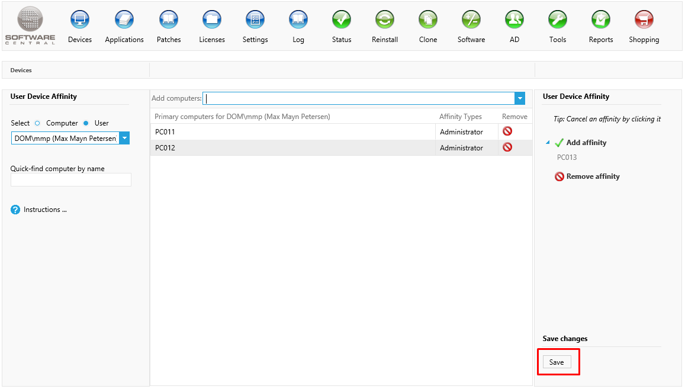Screen dimensions: 685x389
Task: Go to the Patches icon
Action: [169, 20]
